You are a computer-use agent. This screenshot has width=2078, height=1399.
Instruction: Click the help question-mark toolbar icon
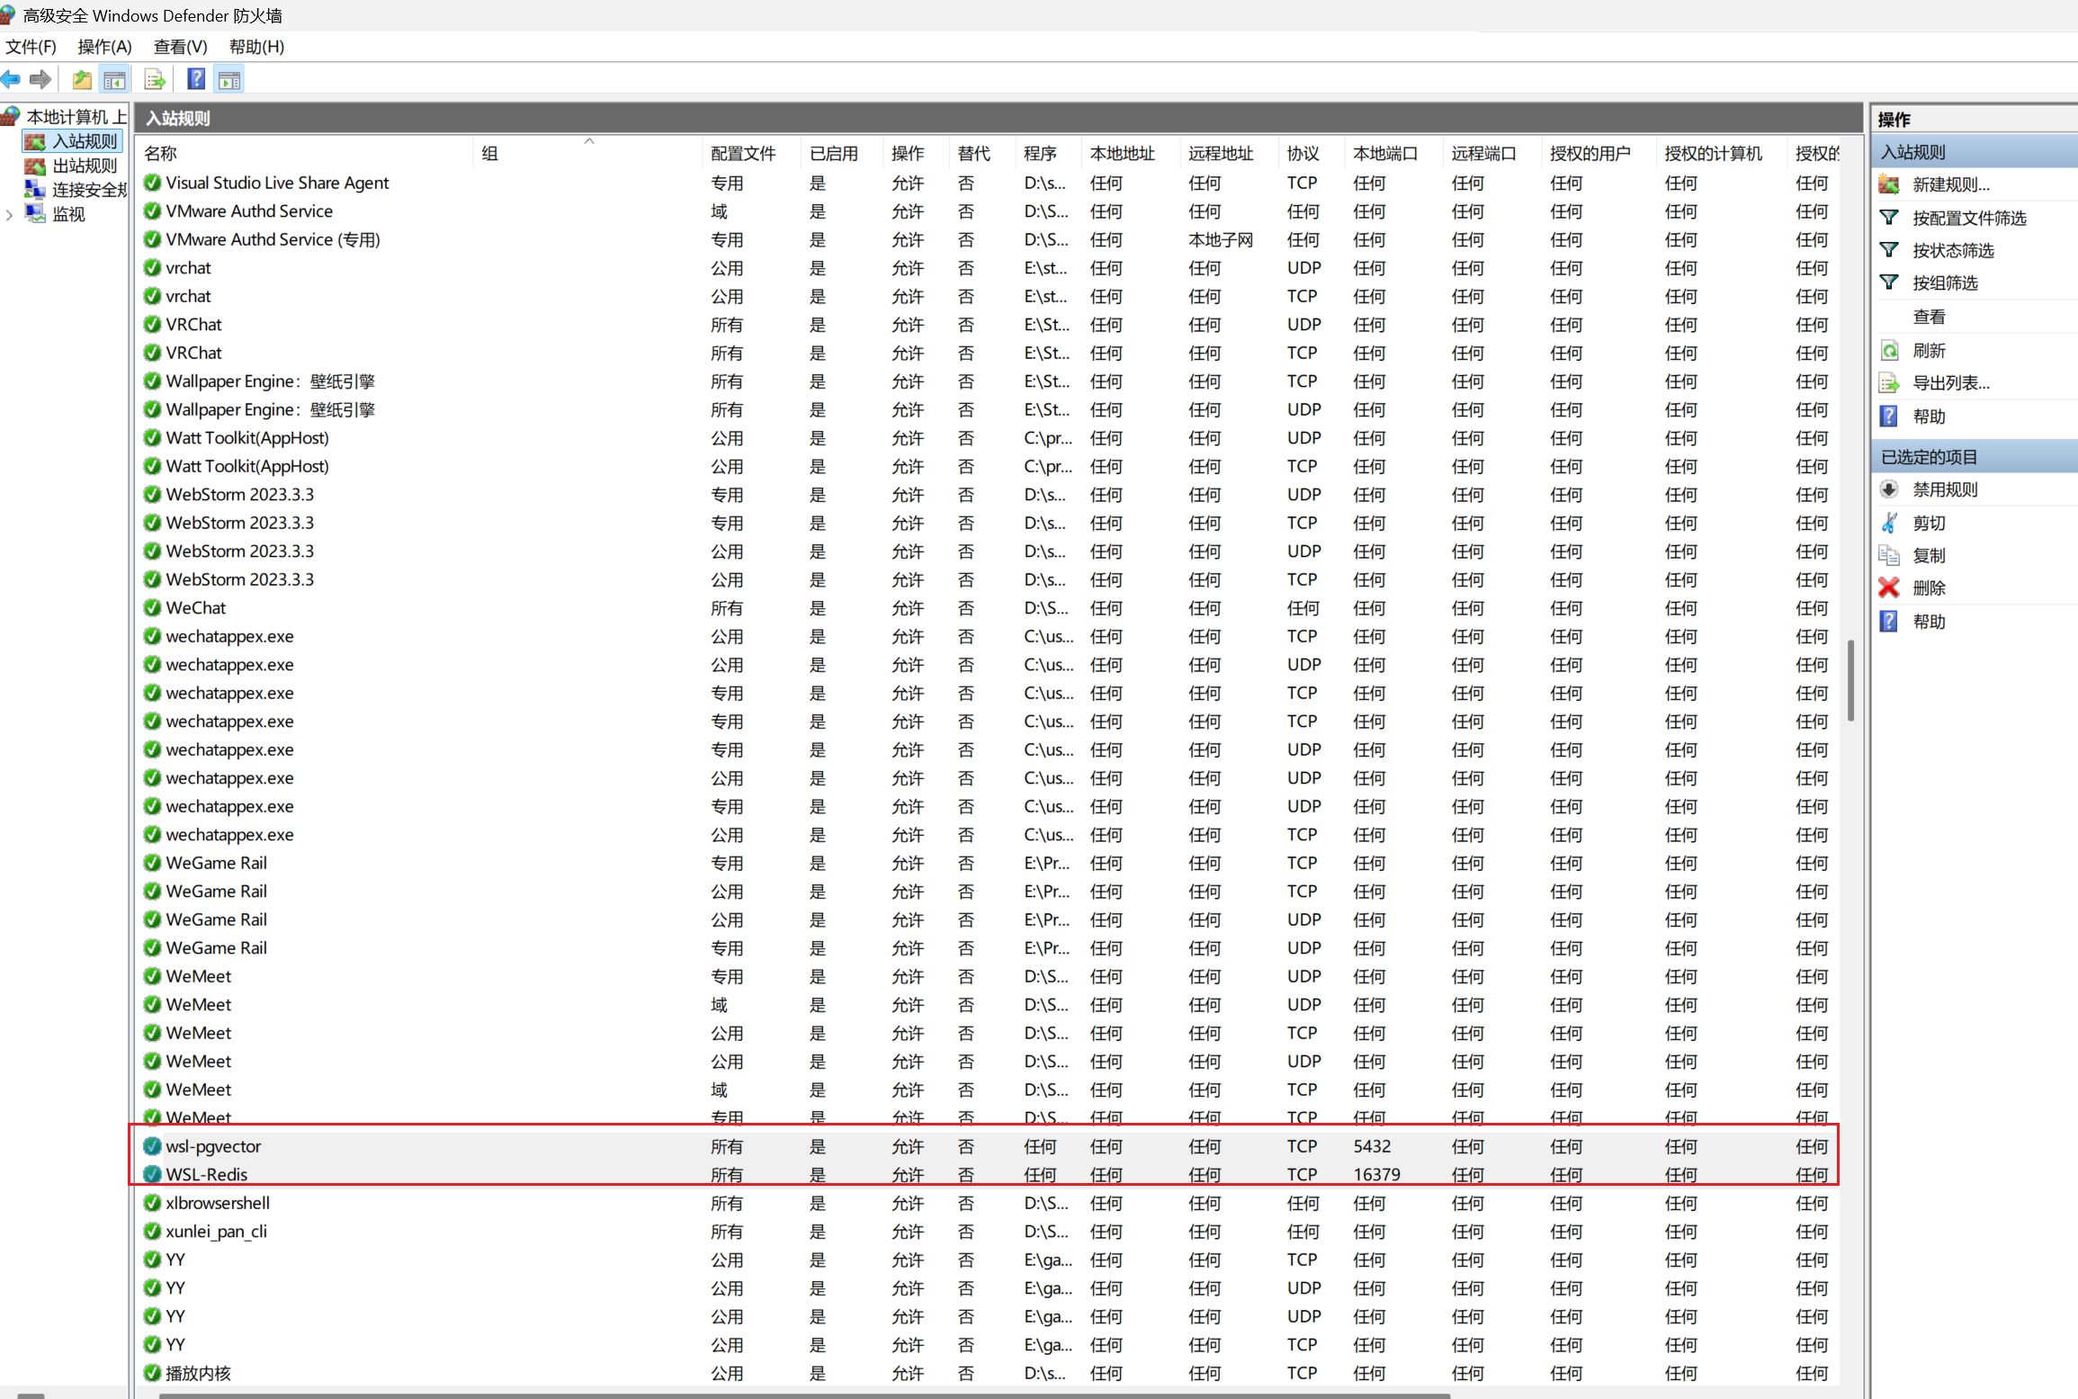coord(196,80)
